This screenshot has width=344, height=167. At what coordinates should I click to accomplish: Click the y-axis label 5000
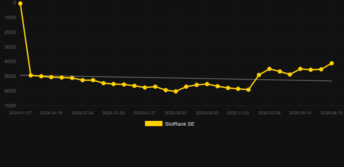(x=10, y=76)
